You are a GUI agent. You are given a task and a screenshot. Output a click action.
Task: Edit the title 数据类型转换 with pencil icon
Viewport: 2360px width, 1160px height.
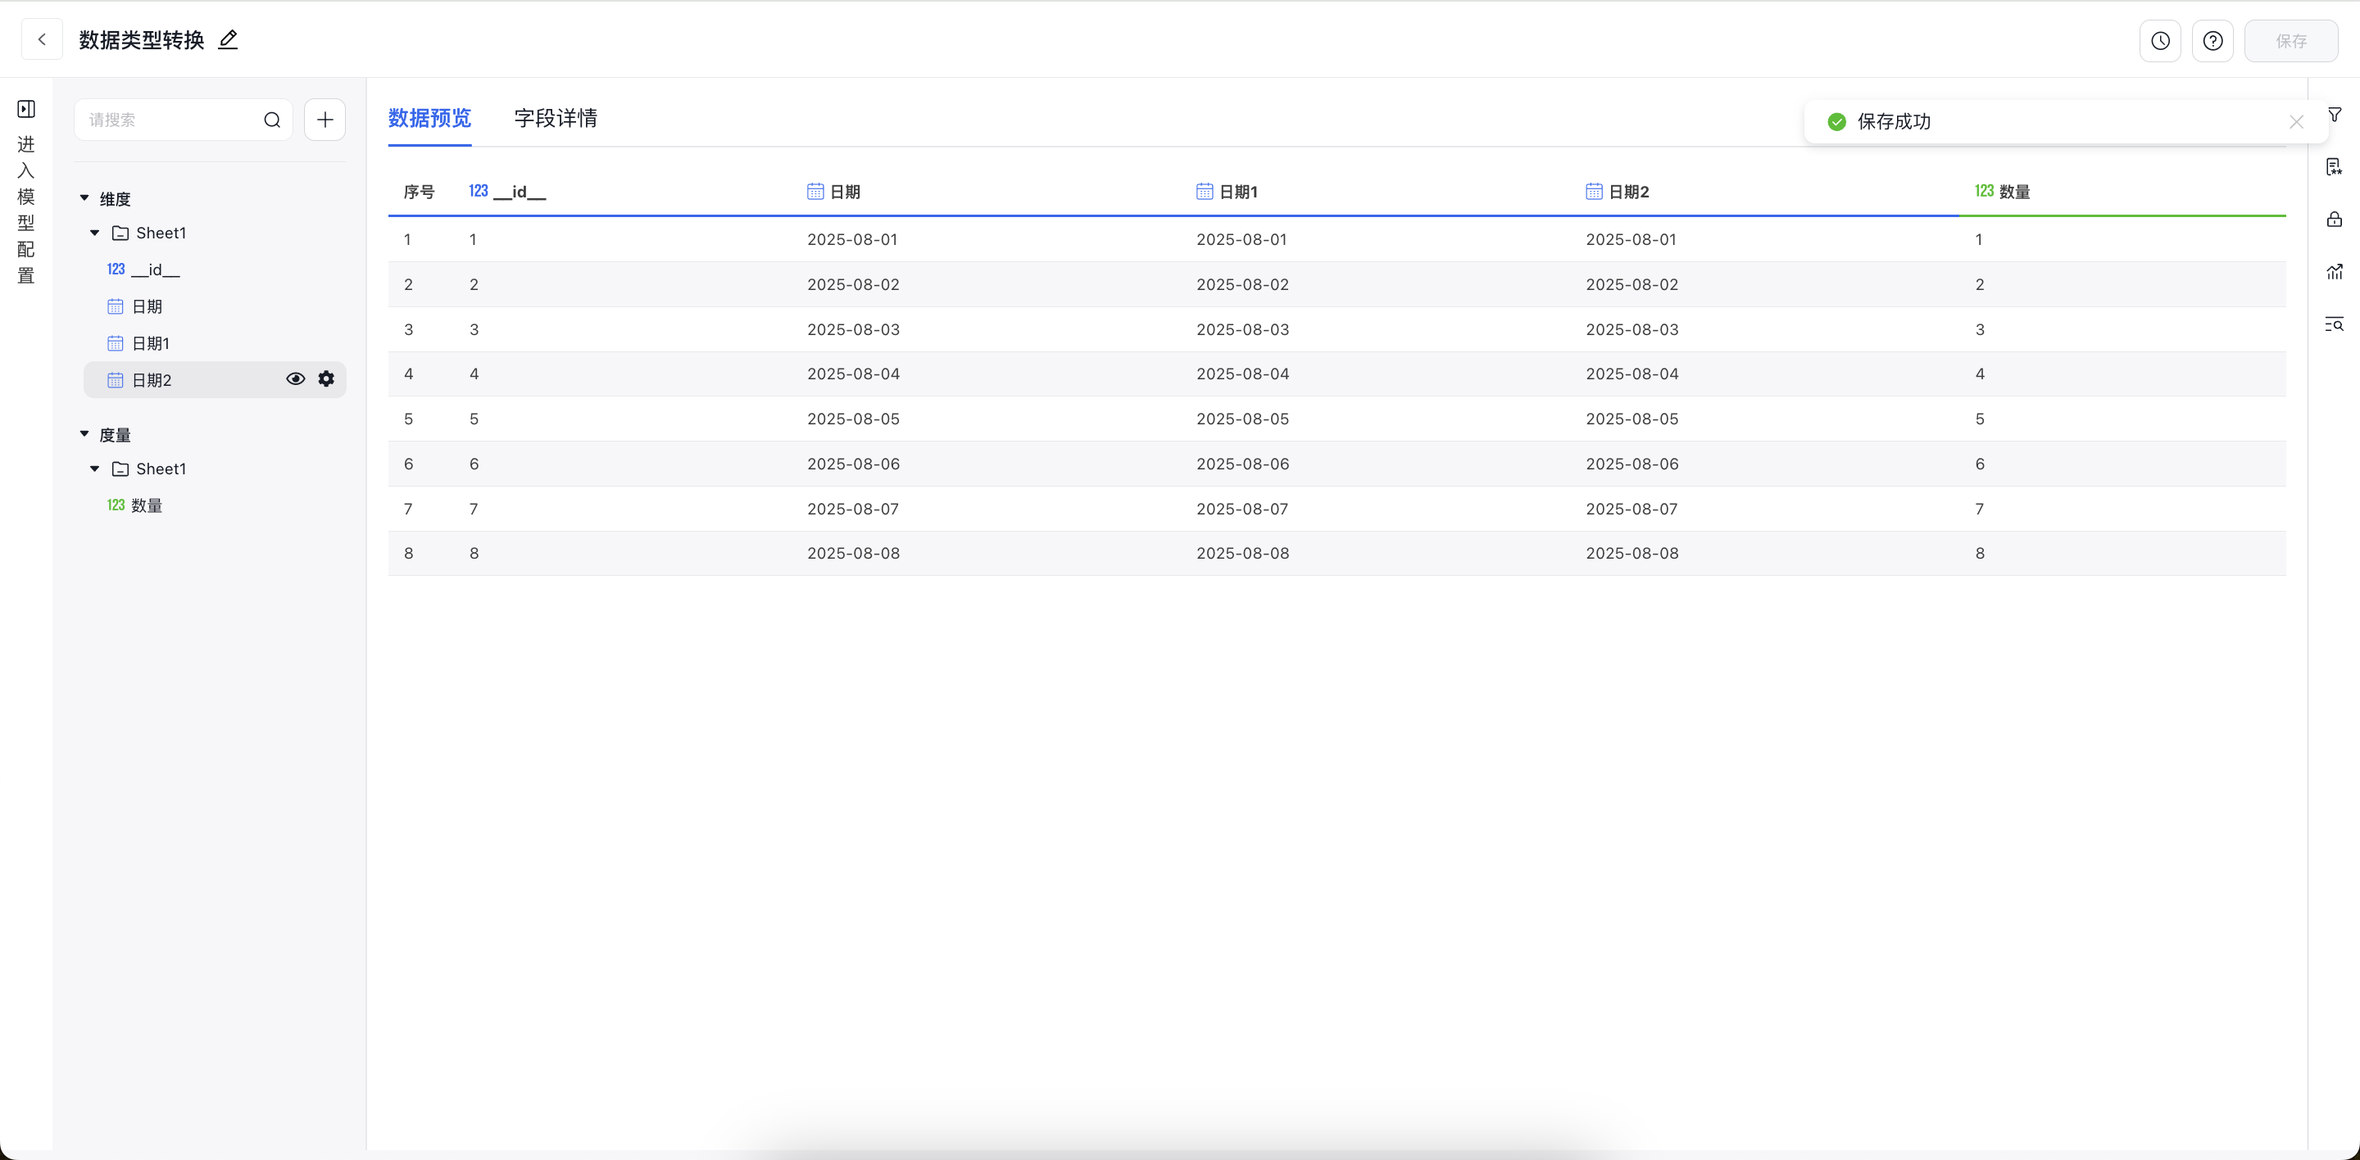[228, 39]
